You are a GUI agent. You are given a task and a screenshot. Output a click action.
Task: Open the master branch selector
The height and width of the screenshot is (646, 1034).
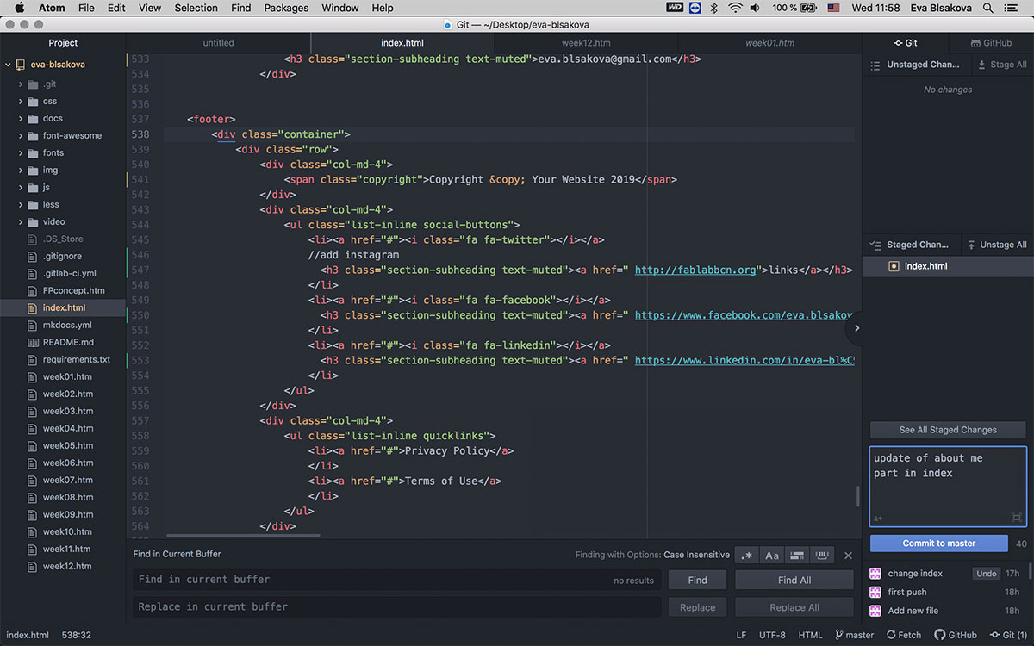click(x=854, y=635)
